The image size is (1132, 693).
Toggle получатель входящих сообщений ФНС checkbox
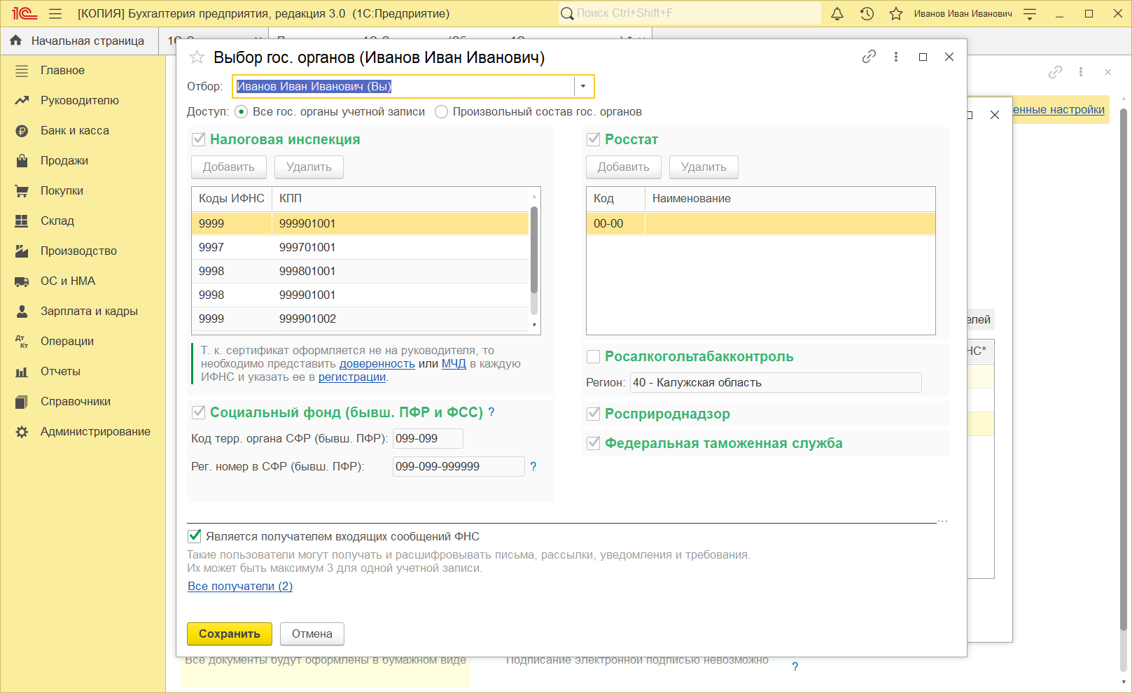tap(195, 536)
